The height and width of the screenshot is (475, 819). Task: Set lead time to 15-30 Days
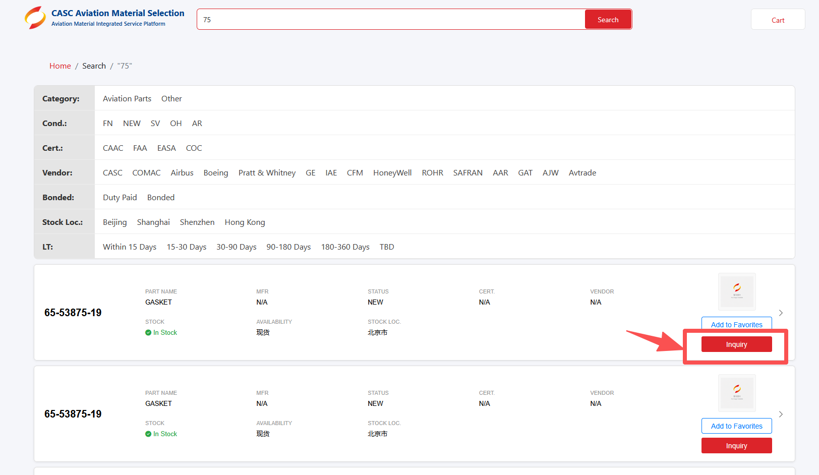coord(187,247)
